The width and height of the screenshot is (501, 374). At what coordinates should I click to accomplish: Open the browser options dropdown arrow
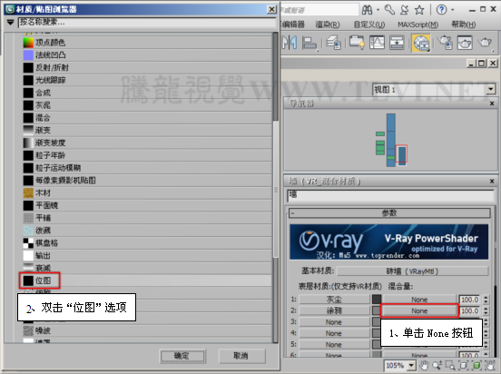pos(11,22)
